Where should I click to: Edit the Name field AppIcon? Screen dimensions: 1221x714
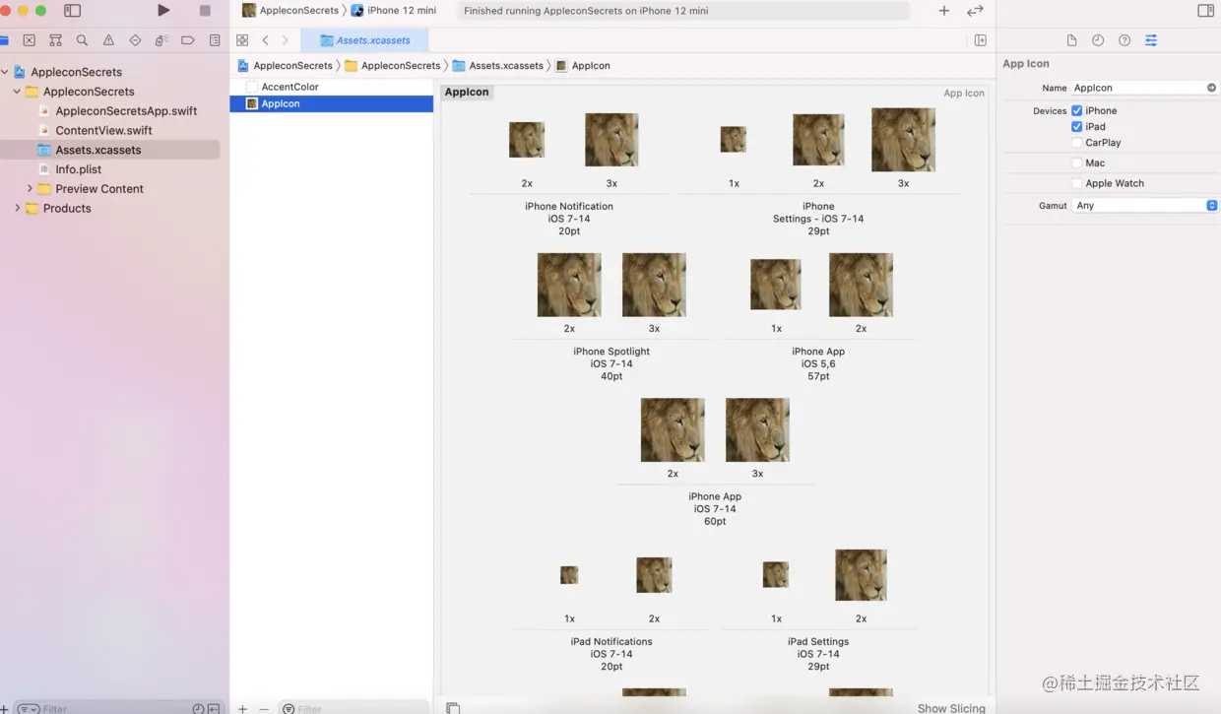click(x=1137, y=88)
